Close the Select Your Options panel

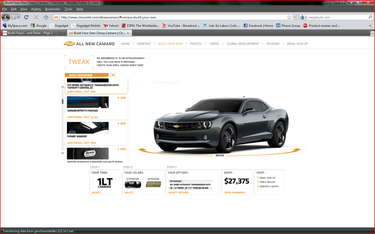114,75
